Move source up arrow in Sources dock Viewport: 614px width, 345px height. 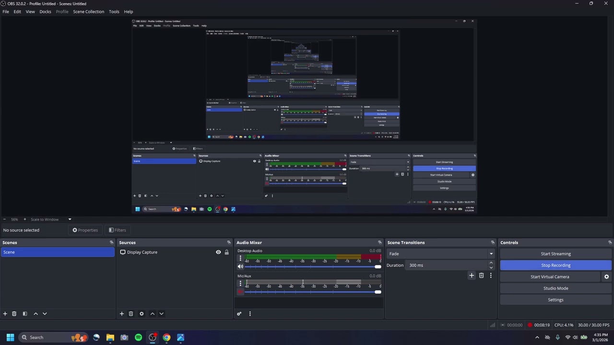(x=153, y=314)
